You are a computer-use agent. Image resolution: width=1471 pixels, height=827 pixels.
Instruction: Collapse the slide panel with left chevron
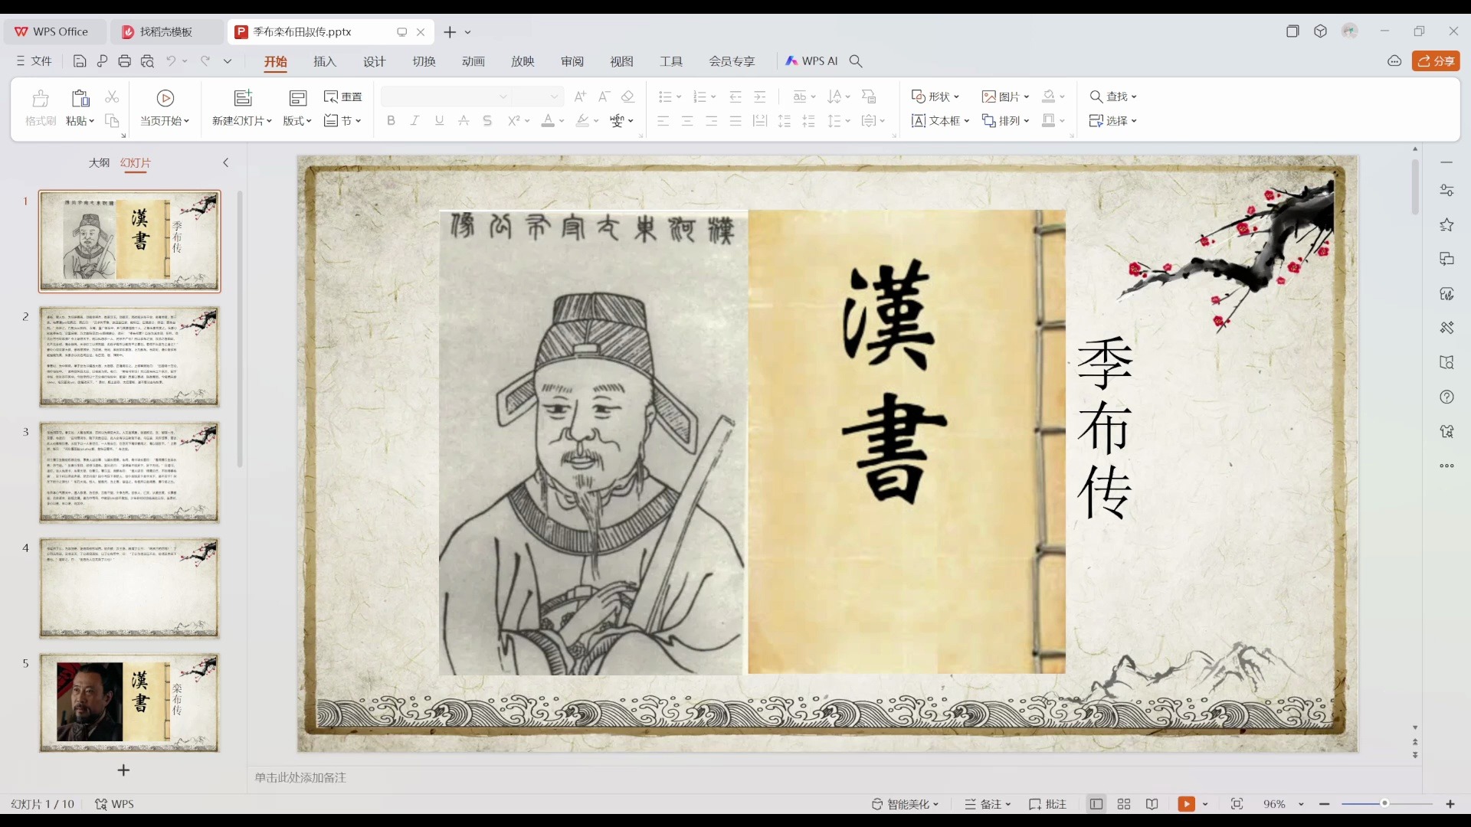pos(226,162)
